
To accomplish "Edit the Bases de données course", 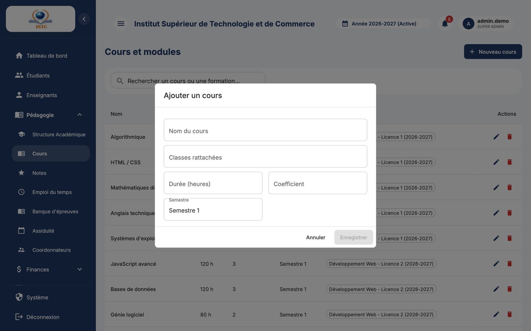I will (x=496, y=289).
